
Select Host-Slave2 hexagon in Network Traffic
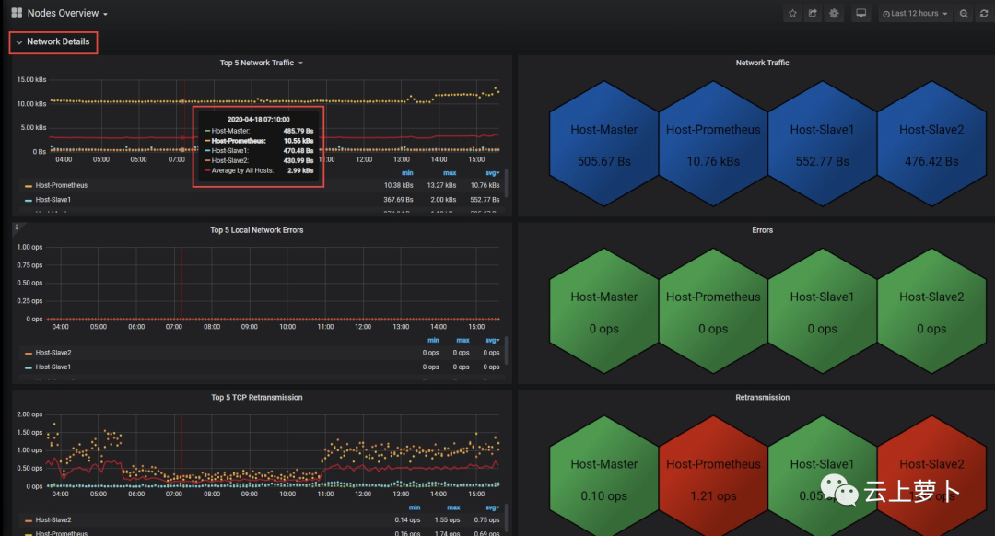coord(931,144)
